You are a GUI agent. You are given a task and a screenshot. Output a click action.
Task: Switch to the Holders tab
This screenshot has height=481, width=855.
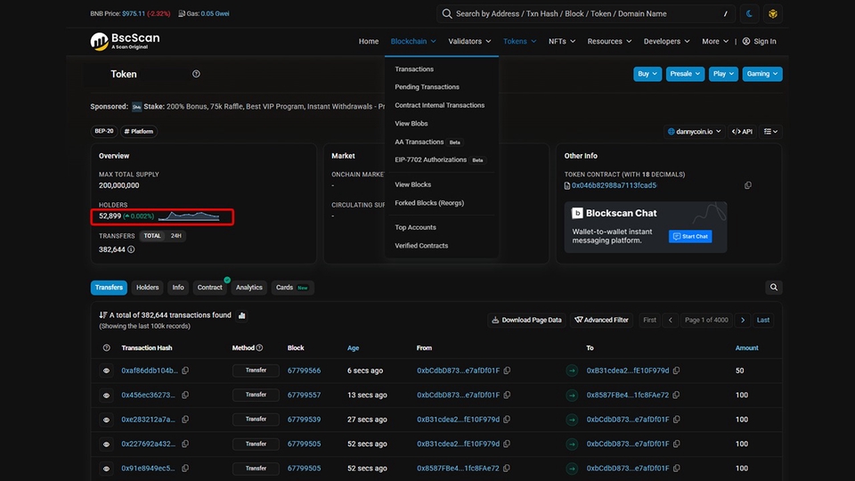tap(147, 288)
